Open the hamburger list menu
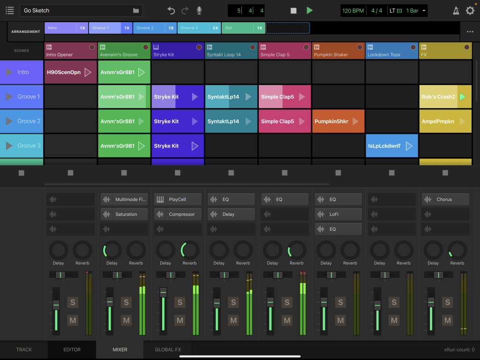Viewport: 480px width, 360px height. click(10, 10)
